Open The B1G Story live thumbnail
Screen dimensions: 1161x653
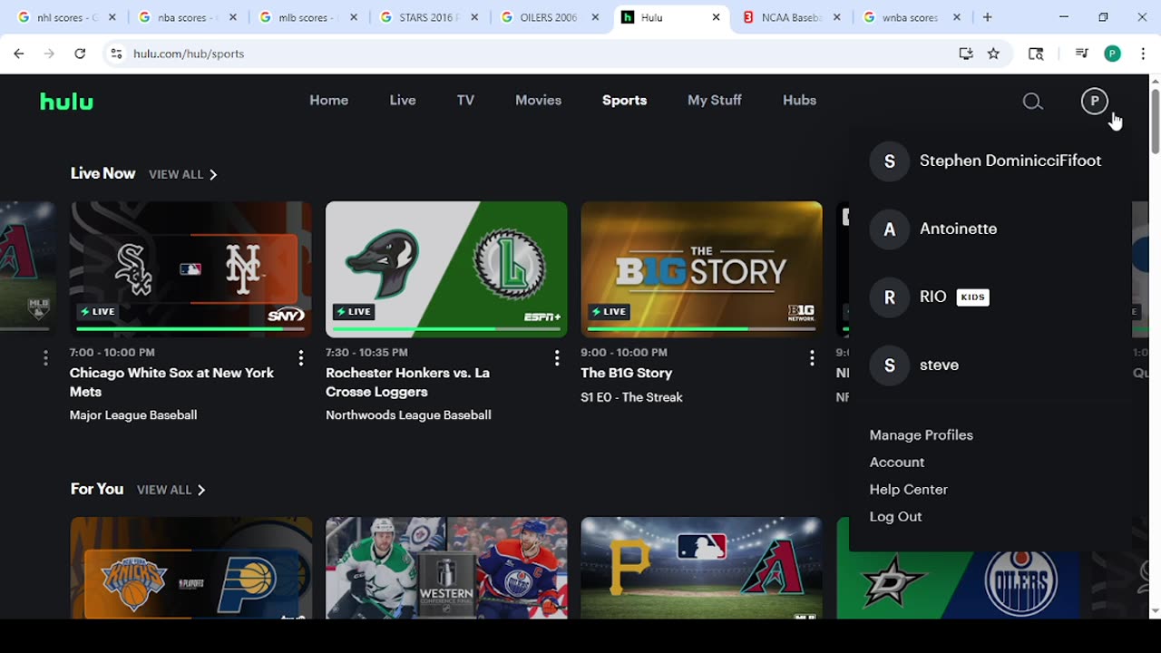702,269
